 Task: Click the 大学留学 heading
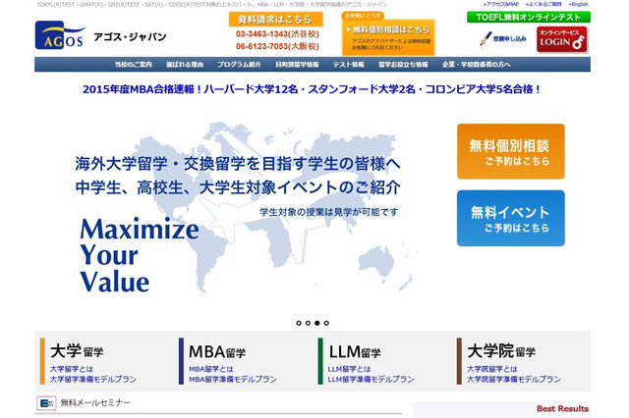[x=77, y=351]
